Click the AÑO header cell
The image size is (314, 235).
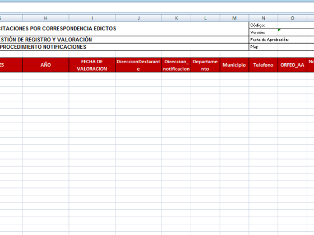45,65
